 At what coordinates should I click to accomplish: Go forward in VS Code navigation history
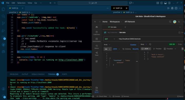point(54,3)
